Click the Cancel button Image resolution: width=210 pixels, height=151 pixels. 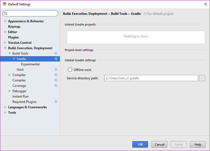pyautogui.click(x=159, y=144)
